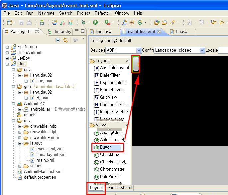Expand the drawable-hdpi folder
Viewport: 228px width, 195px height.
click(x=20, y=126)
